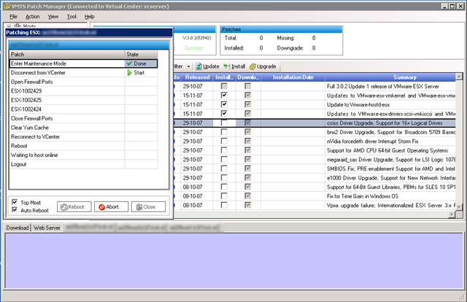Click the Install toolbar icon
This screenshot has width=467, height=302.
coord(225,66)
